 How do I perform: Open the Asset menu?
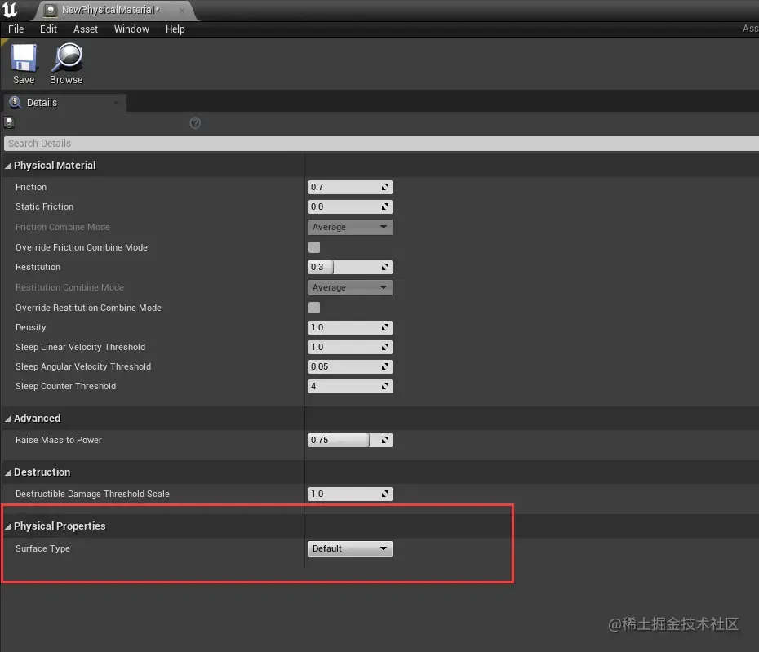[x=86, y=29]
